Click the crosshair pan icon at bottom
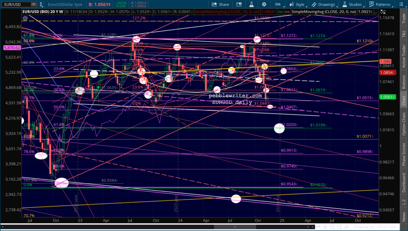Viewport: 408px width, 231px height. point(325,227)
